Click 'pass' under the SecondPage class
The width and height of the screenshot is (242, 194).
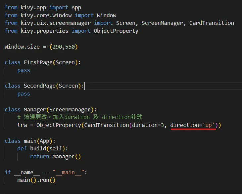(24, 94)
